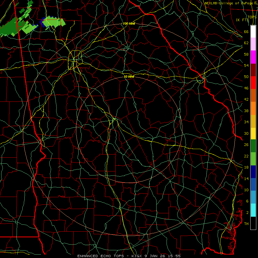Click the light blue swatch between 10 and 6
The width and height of the screenshot is (258, 258).
coord(253,197)
